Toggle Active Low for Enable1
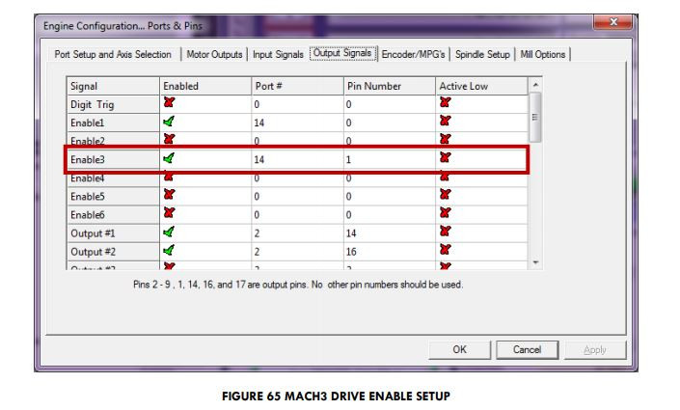 [x=445, y=121]
